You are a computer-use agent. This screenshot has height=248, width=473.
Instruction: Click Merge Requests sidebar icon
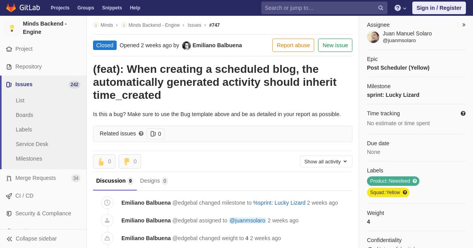tap(9, 178)
